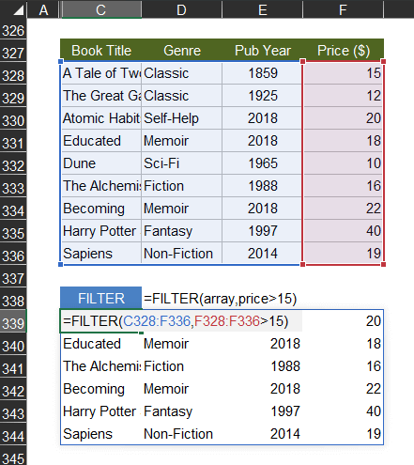Click the Select All corner triangle
The image size is (414, 465).
[x=19, y=10]
